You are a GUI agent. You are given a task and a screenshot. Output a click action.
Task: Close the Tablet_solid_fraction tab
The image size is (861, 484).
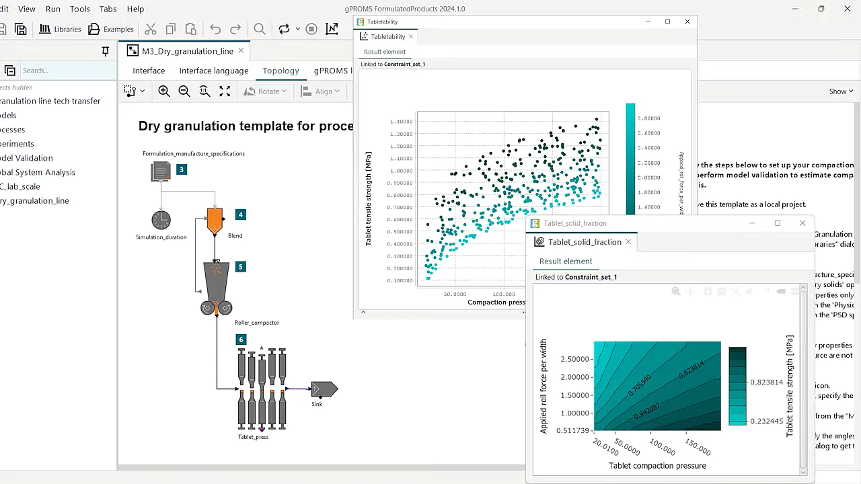[x=628, y=242]
